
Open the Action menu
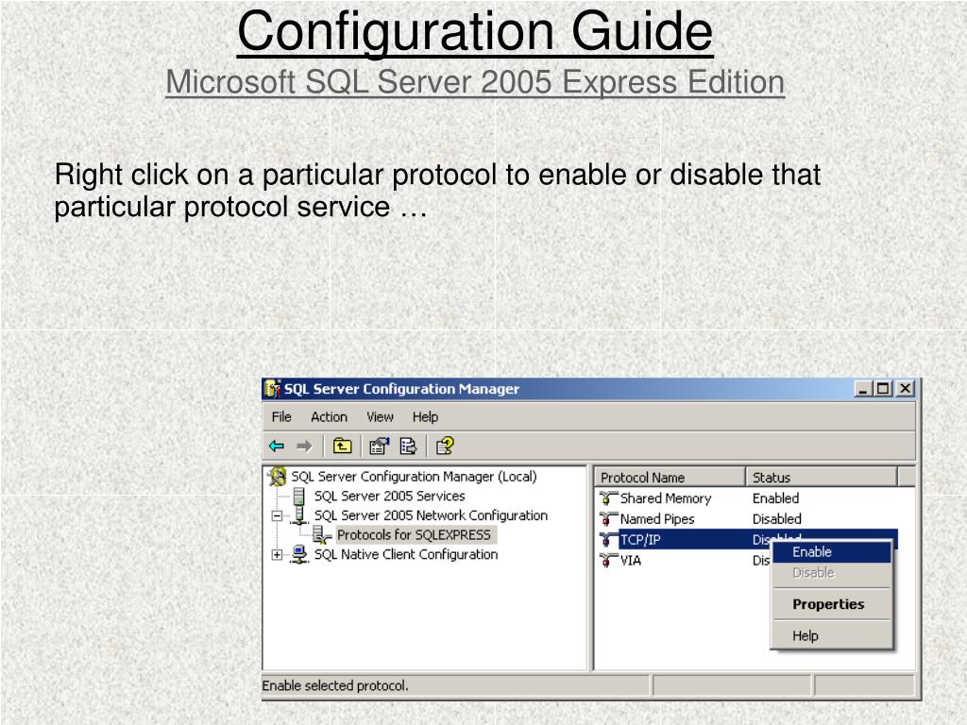329,416
